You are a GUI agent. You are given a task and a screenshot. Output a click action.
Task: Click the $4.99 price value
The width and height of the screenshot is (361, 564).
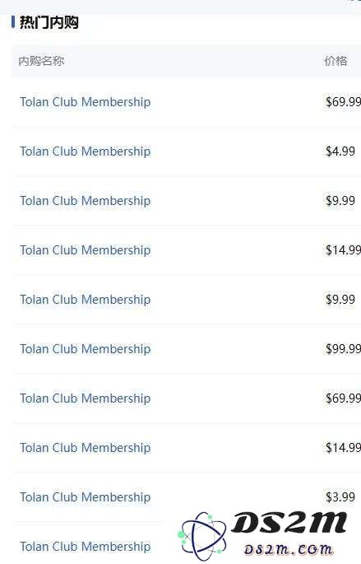click(340, 151)
